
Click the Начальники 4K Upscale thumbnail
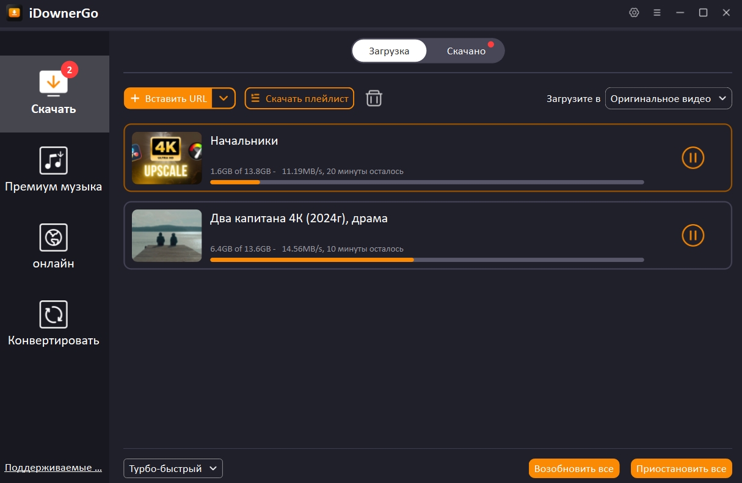tap(167, 158)
